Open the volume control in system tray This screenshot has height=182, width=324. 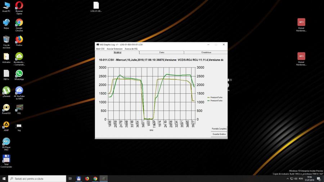(296, 178)
